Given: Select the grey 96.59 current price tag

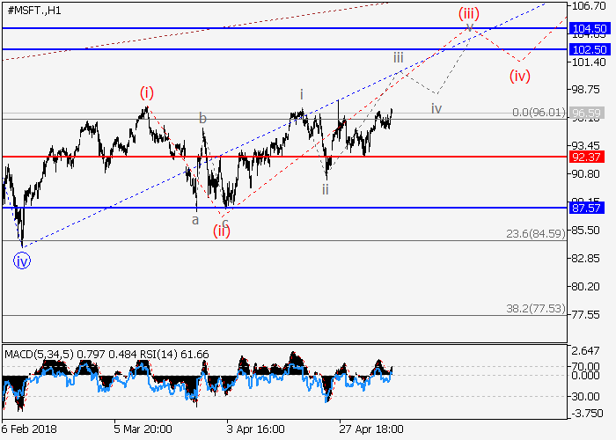Looking at the screenshot, I should (587, 114).
